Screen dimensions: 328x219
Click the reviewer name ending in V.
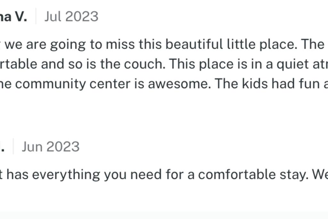(13, 17)
